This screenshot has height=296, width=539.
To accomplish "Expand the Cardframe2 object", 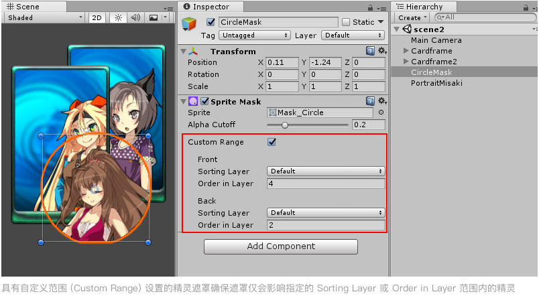I will tap(406, 62).
